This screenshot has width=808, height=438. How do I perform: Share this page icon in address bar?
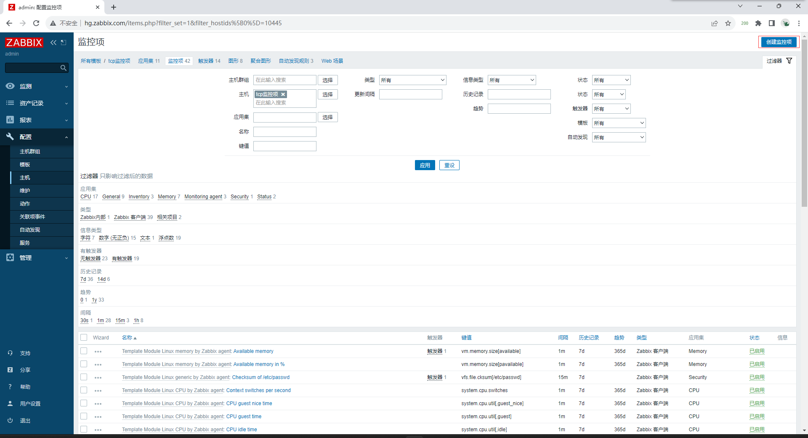coord(715,23)
